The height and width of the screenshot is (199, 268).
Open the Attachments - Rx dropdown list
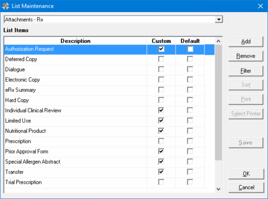point(219,20)
